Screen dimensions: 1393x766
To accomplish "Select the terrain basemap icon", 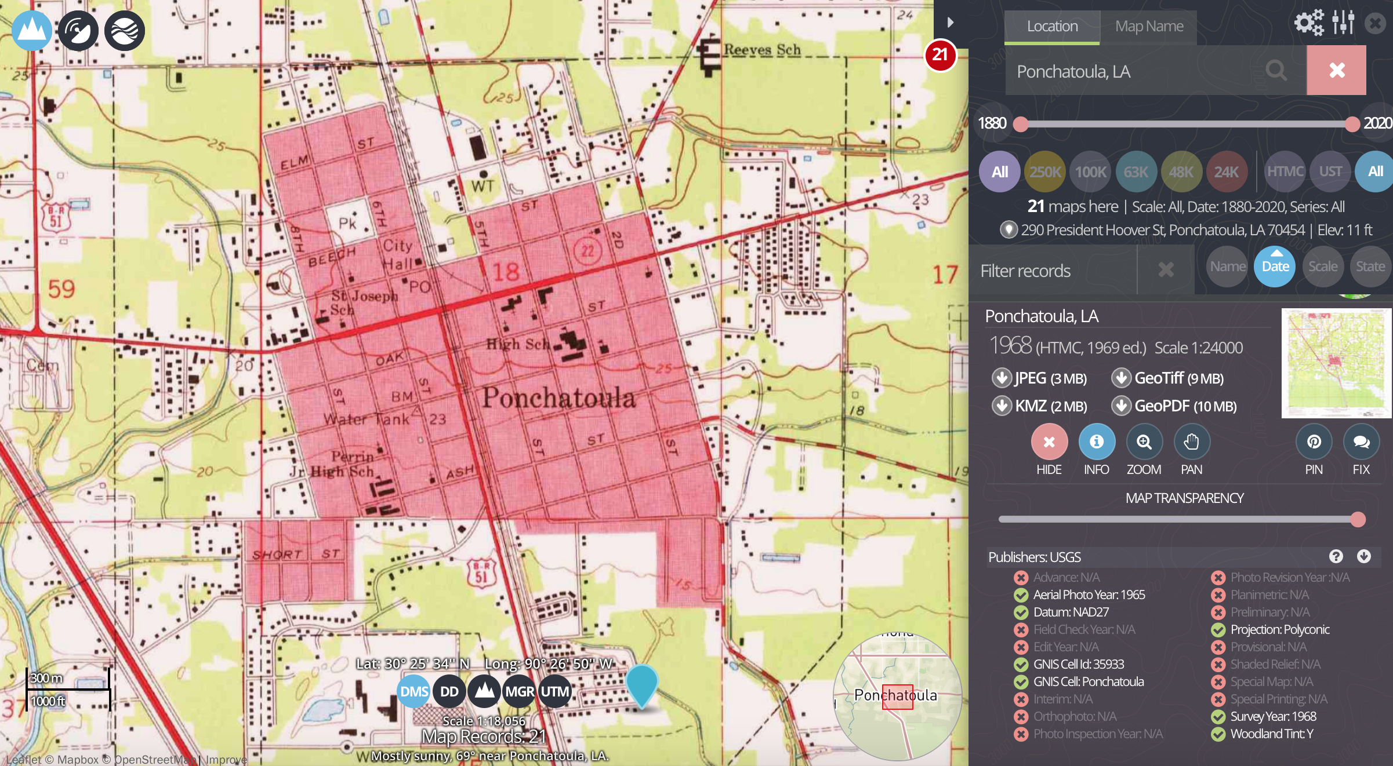I will pos(32,30).
